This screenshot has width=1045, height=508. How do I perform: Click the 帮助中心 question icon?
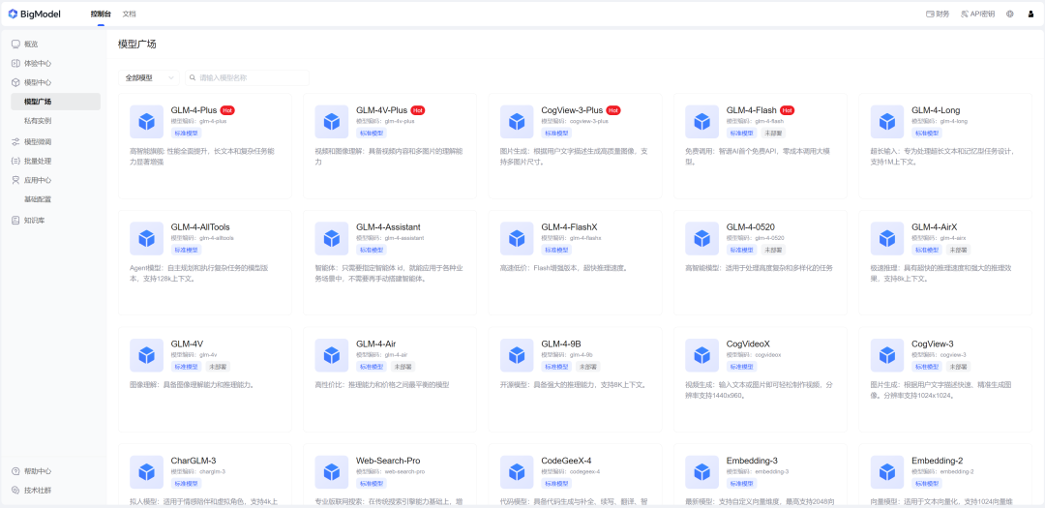click(x=15, y=471)
